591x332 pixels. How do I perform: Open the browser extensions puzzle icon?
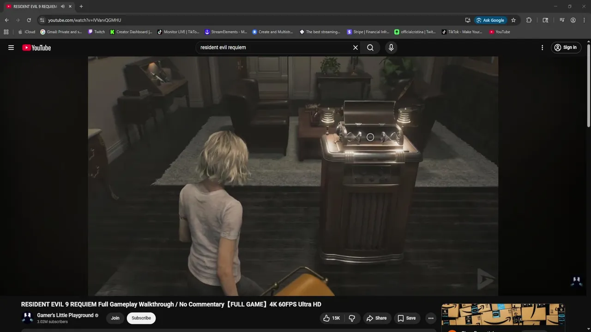click(x=529, y=20)
